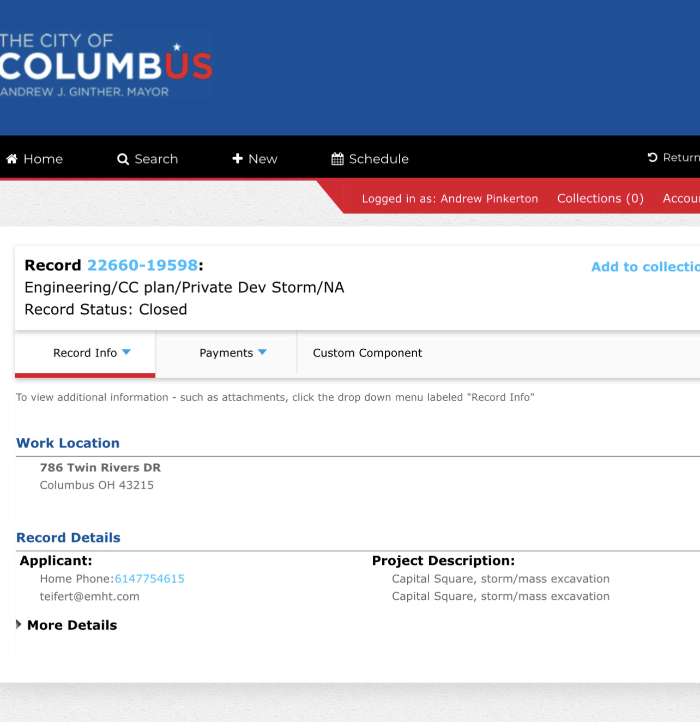The height and width of the screenshot is (722, 700).
Task: Select the Record Info tab label
Action: (85, 353)
